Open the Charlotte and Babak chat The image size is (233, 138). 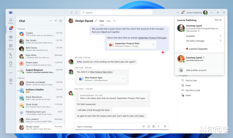coord(41,83)
